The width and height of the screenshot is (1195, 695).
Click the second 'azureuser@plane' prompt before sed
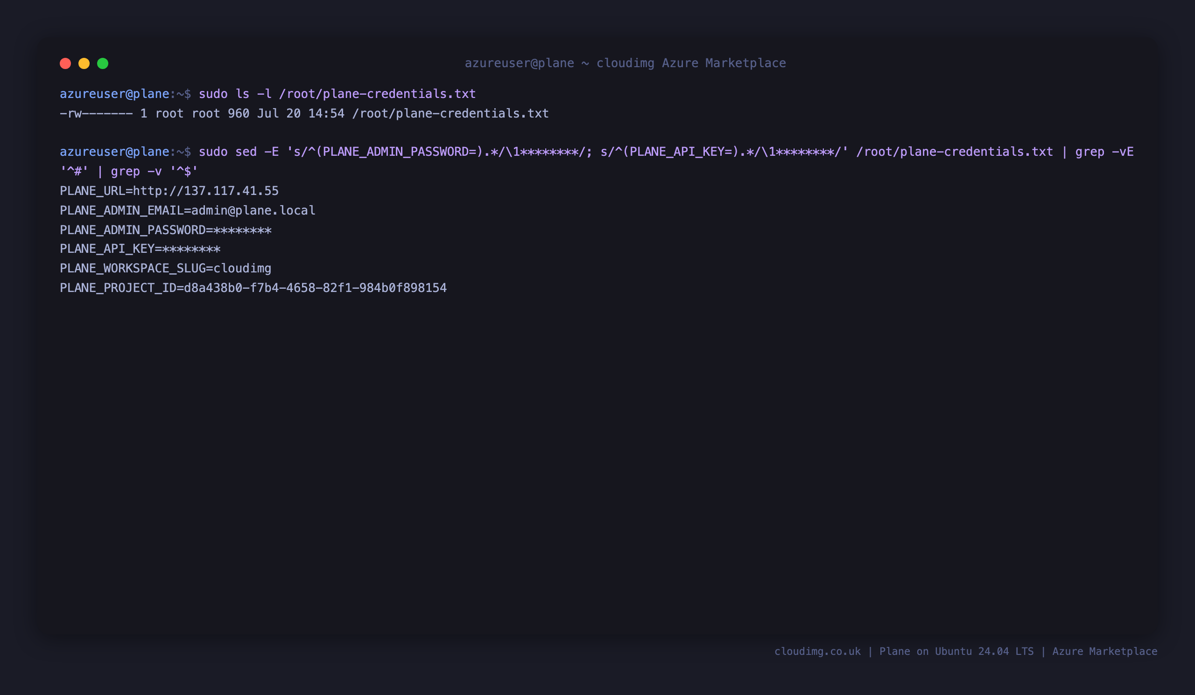114,152
